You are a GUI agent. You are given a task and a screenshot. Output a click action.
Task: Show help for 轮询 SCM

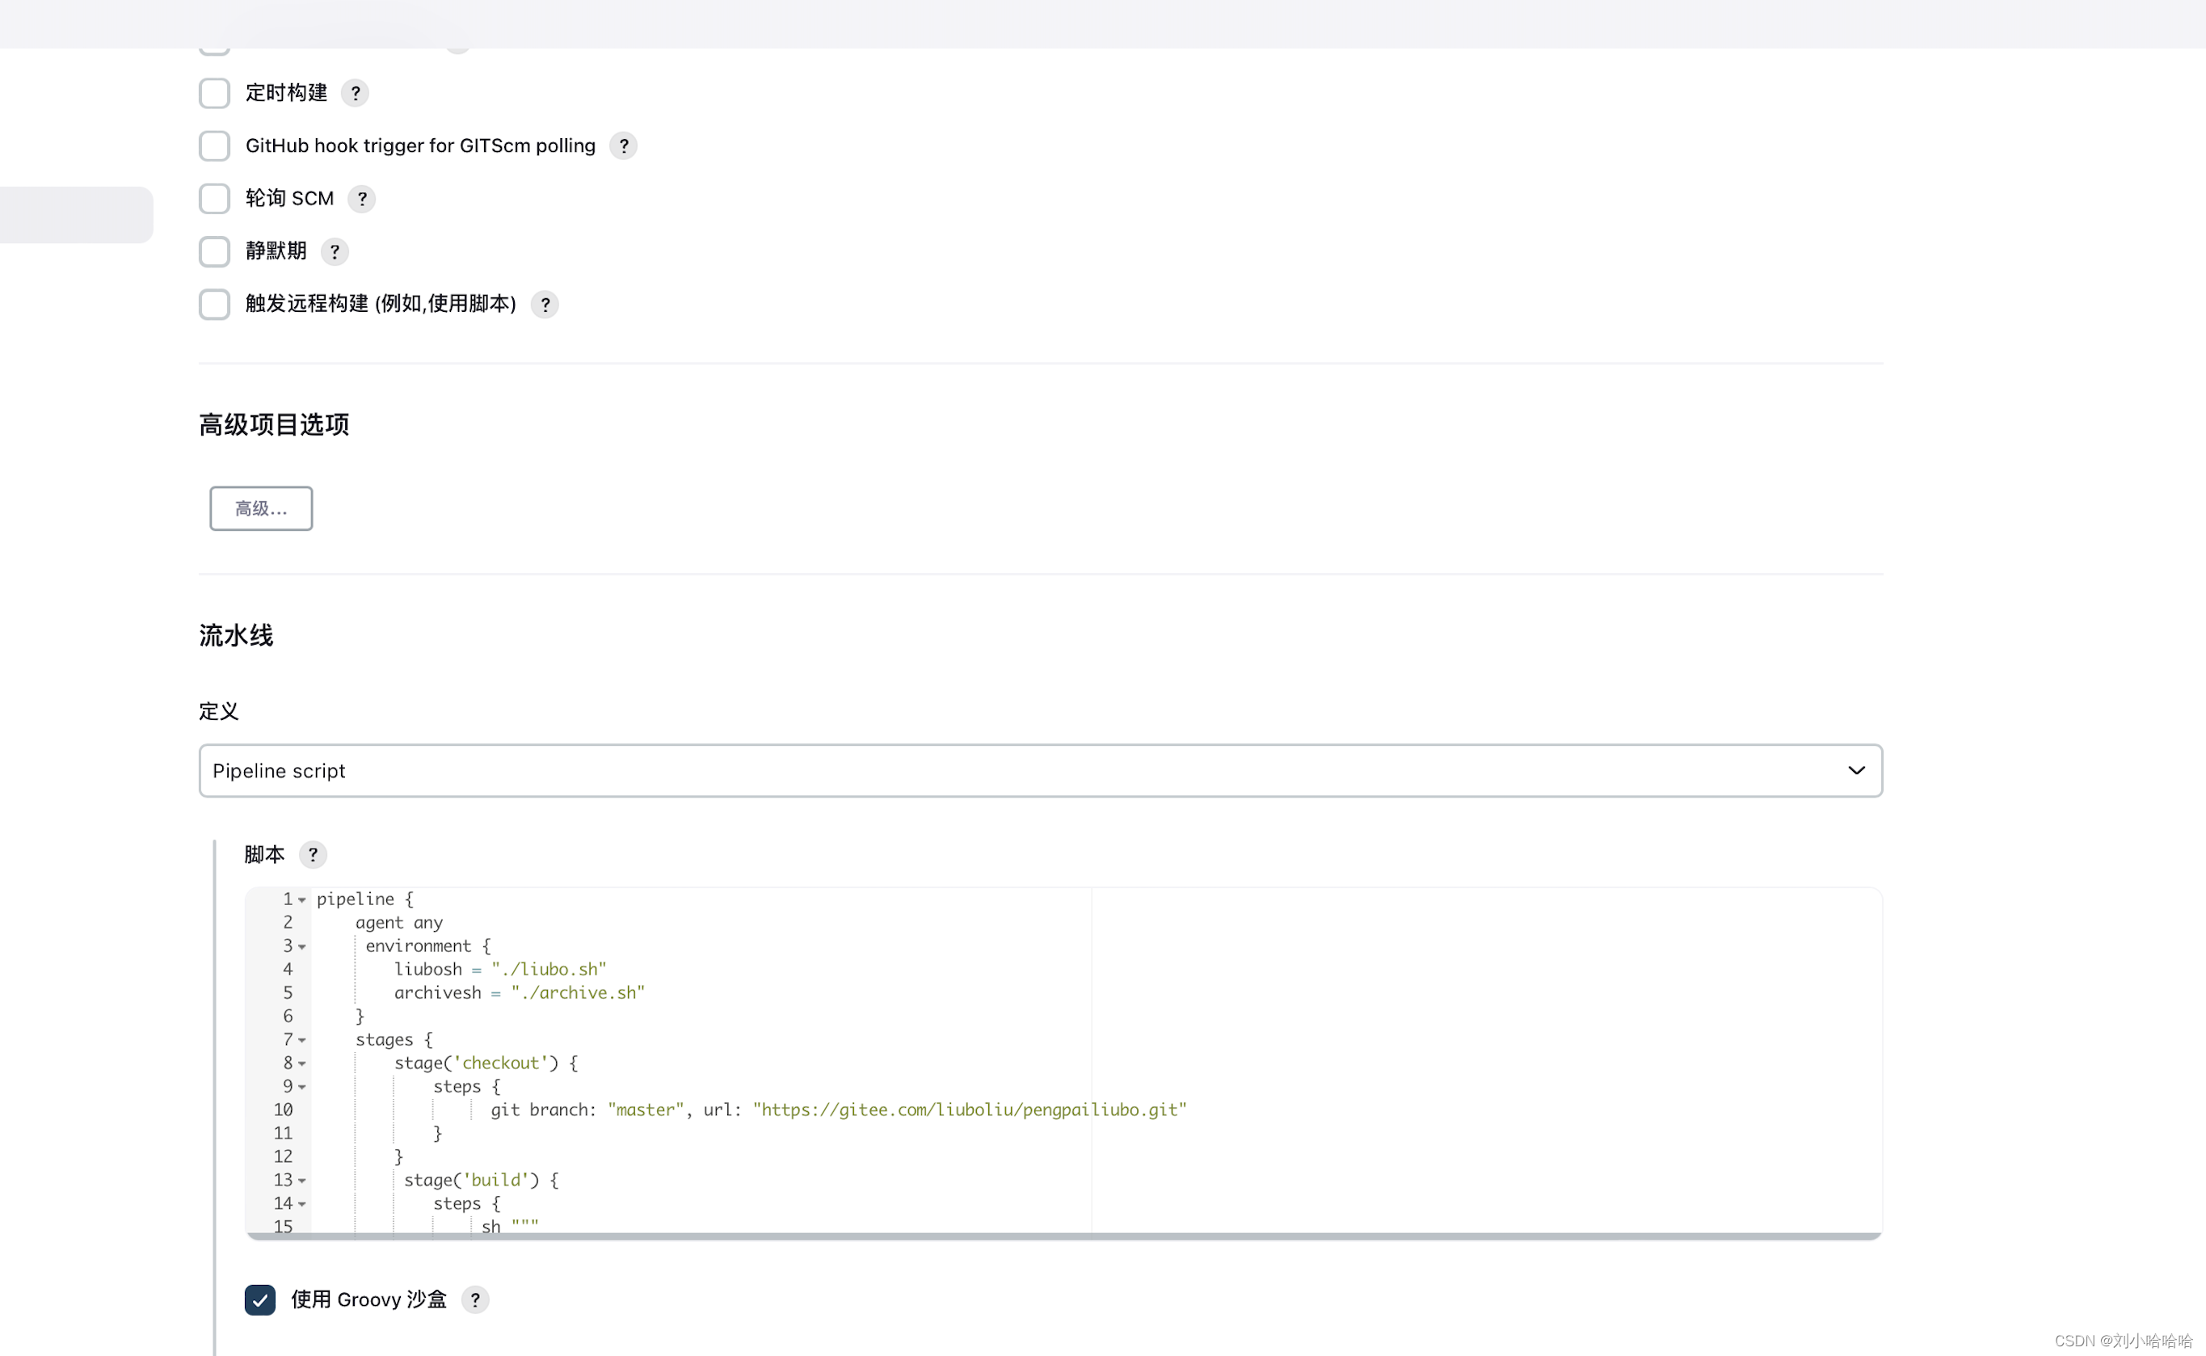[361, 199]
